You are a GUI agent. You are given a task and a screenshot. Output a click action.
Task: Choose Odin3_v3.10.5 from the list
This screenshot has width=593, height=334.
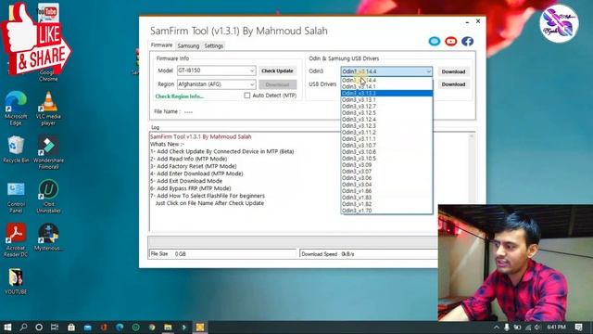point(386,159)
